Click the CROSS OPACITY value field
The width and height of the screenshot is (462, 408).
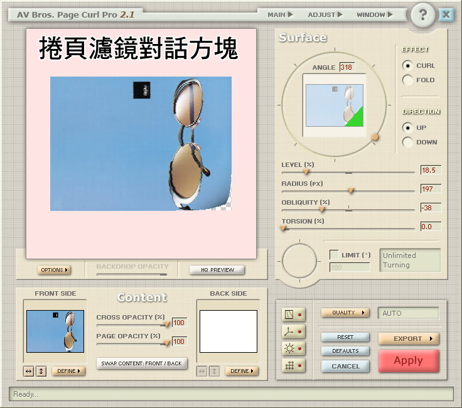[x=179, y=323]
